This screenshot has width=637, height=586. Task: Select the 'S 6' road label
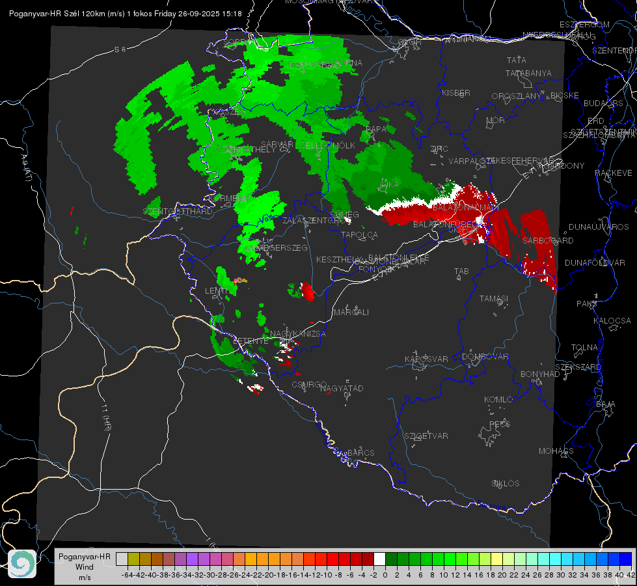point(120,49)
